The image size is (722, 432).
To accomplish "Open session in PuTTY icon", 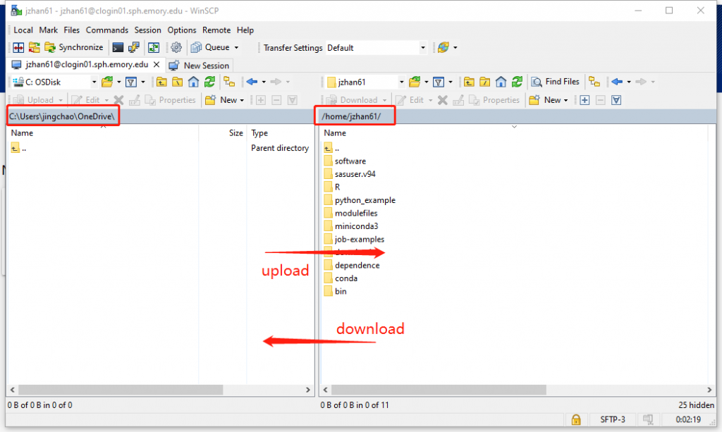I will tap(133, 47).
